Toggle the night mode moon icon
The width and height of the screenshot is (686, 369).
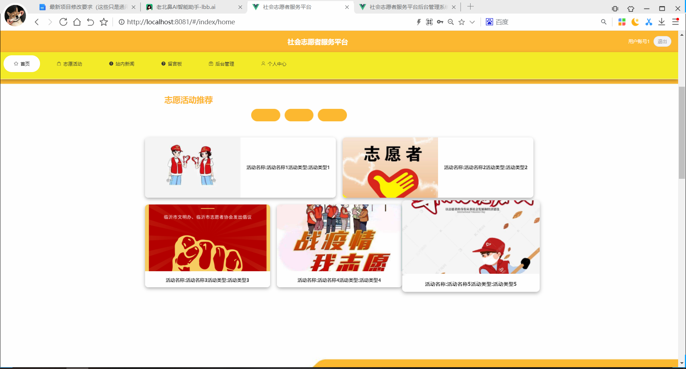click(635, 22)
